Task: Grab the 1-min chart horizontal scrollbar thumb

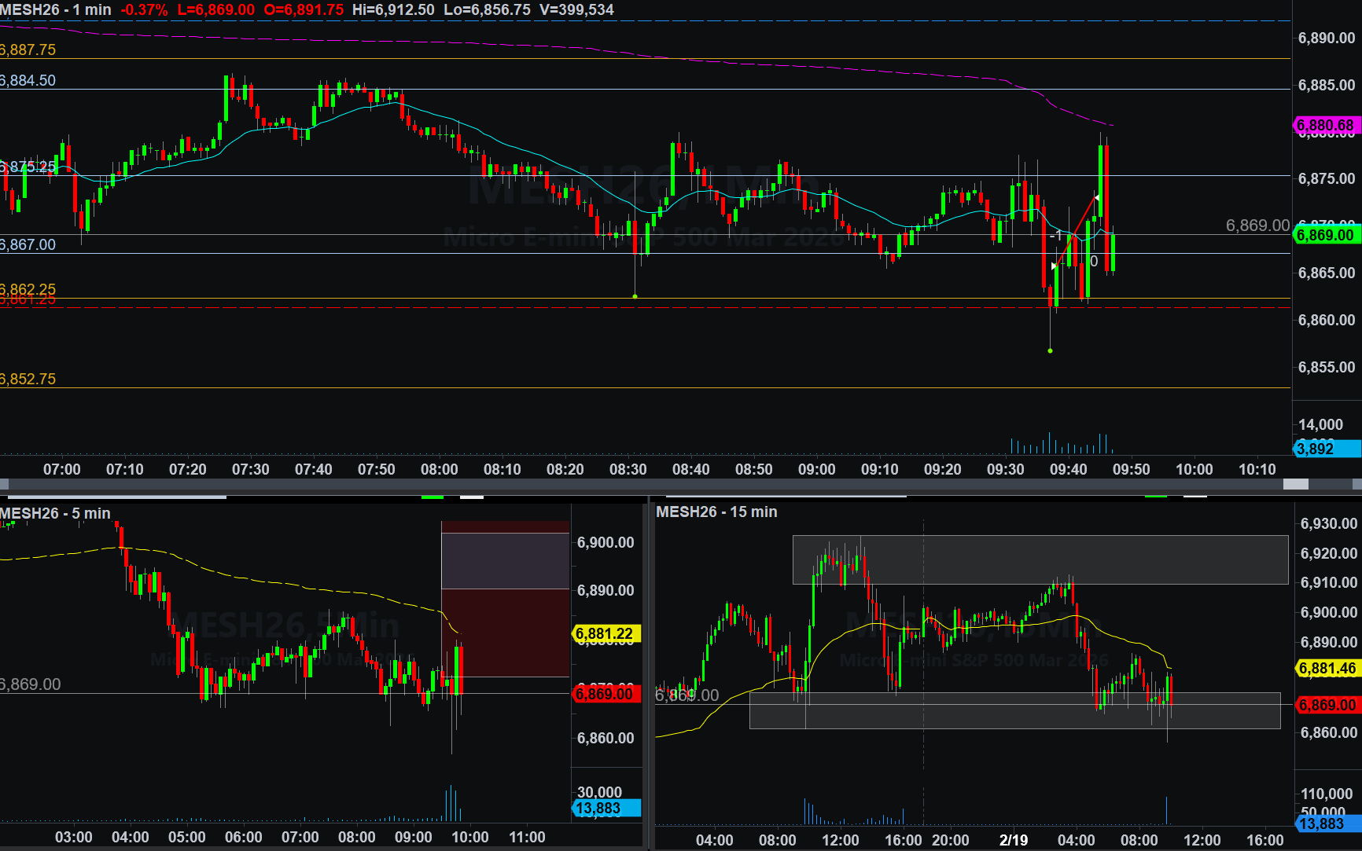Action: [x=1296, y=485]
